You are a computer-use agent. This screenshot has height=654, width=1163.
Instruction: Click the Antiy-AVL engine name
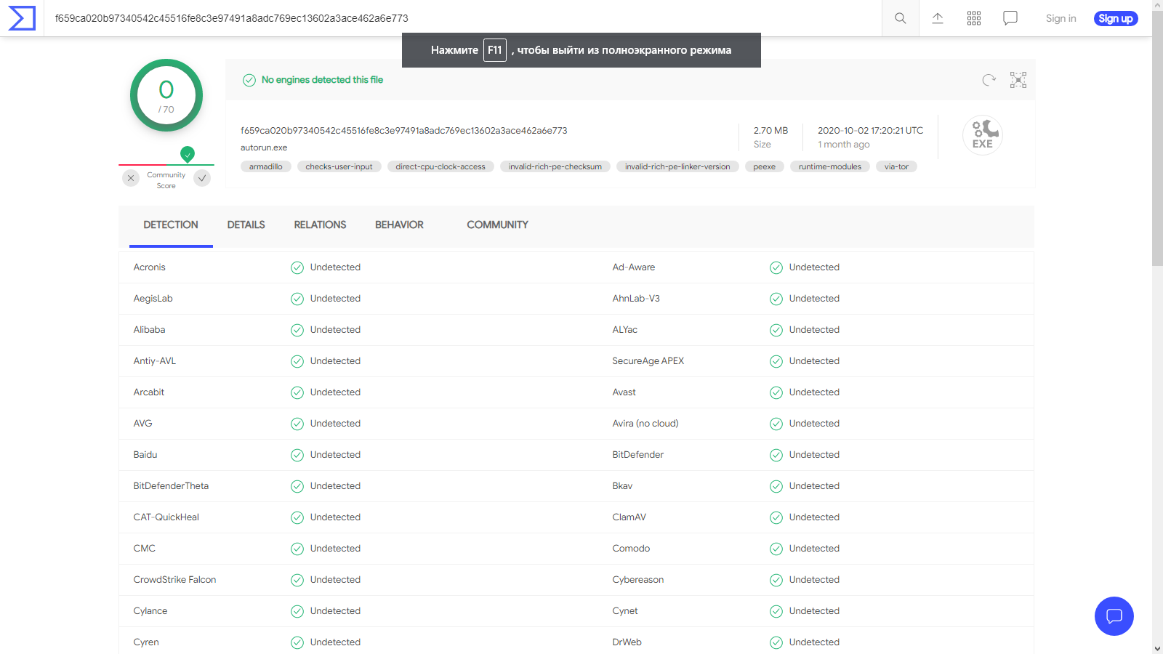pos(154,361)
